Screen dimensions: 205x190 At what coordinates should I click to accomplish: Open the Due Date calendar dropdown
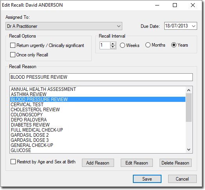194,26
